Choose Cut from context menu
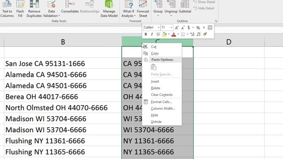Screen dimensions: 283x159 162,46
